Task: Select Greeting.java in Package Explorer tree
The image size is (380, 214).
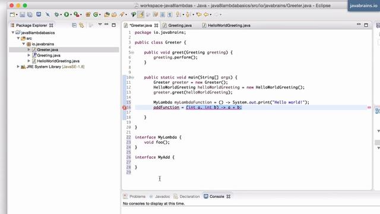Action: 49,55
